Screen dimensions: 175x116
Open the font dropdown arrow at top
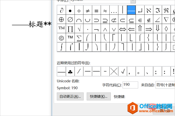[x=132, y=1]
